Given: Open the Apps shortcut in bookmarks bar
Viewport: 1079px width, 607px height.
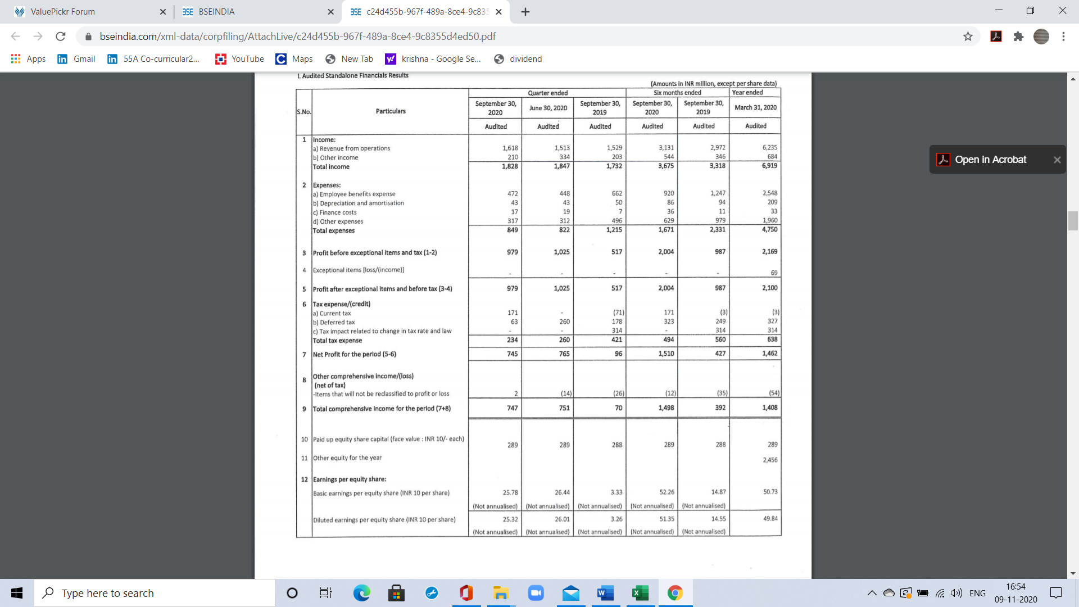Looking at the screenshot, I should tap(28, 59).
